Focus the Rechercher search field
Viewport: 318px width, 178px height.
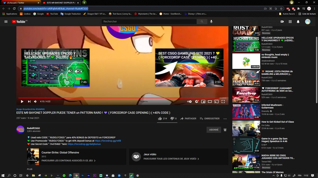[149, 22]
